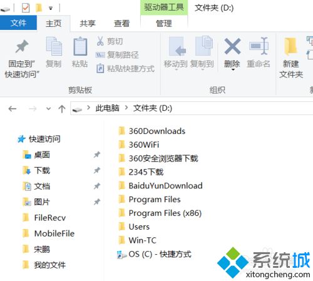Screen dimensions: 313x281
Task: Select the 2345下载 folder
Action: 141,172
